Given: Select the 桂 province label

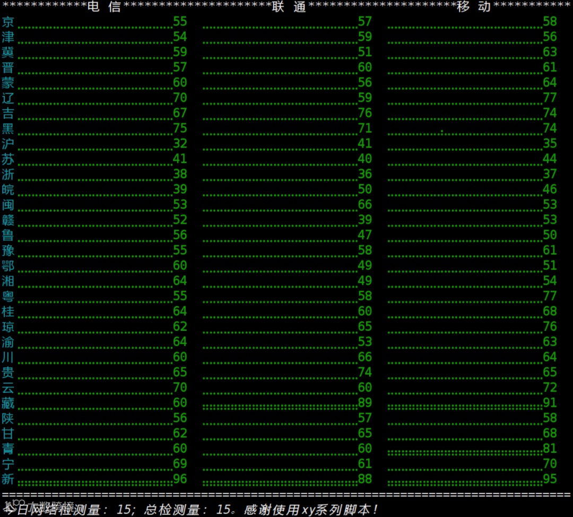Looking at the screenshot, I should (8, 311).
